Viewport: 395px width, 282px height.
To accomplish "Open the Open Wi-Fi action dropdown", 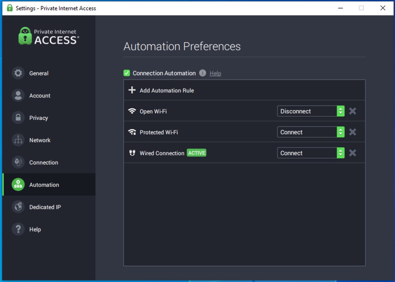I will pos(311,111).
